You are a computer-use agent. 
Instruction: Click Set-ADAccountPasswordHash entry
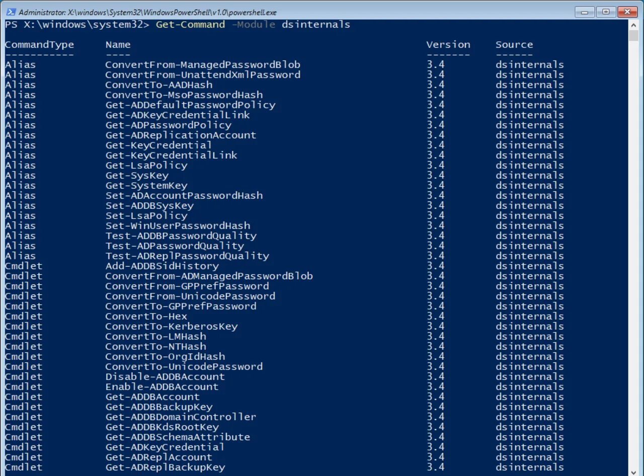click(184, 196)
